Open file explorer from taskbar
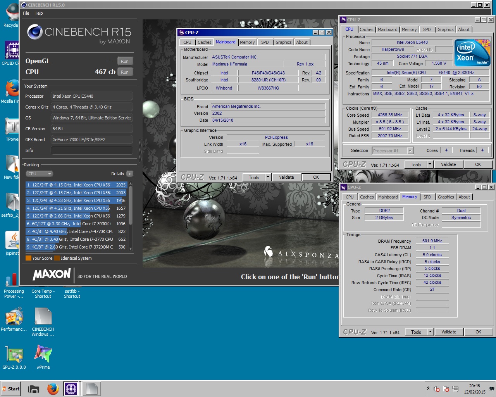The image size is (496, 397). [34, 389]
